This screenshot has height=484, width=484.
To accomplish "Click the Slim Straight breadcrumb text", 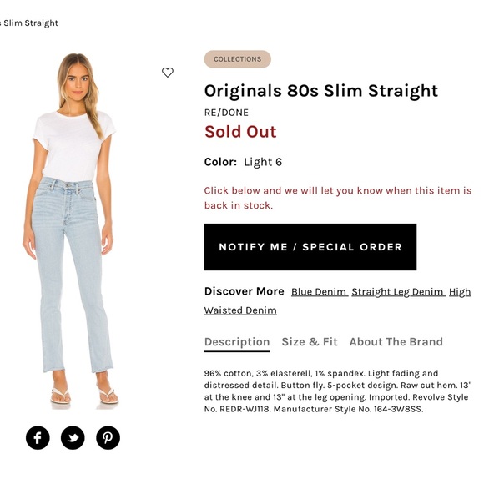I will point(29,23).
